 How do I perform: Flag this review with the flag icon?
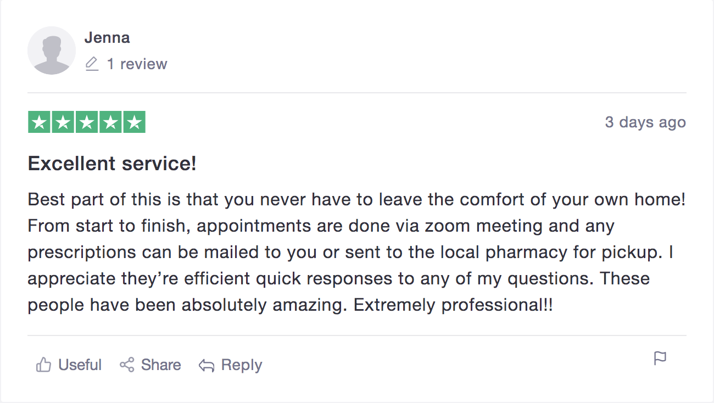(x=660, y=359)
